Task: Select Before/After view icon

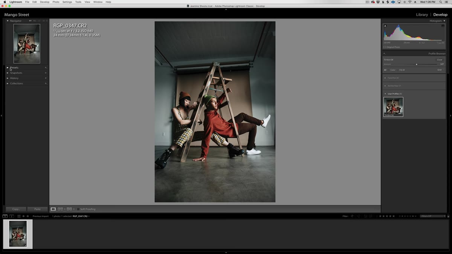Action: tap(69, 209)
